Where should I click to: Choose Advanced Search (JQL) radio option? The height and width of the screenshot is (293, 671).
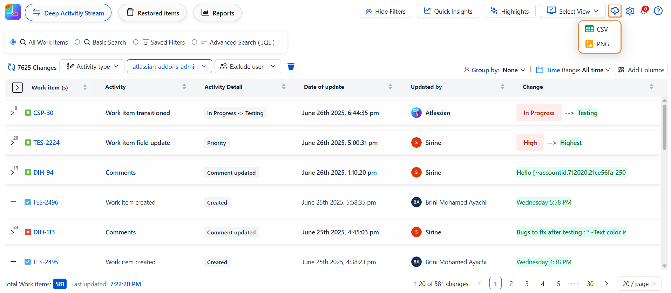coord(194,42)
